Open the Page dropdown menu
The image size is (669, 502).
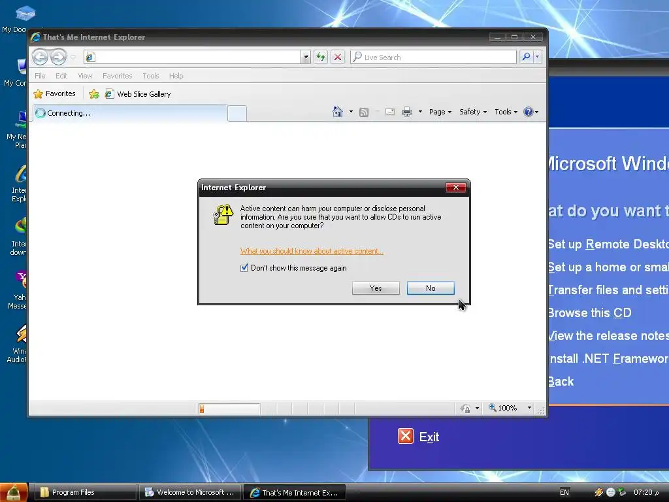440,112
